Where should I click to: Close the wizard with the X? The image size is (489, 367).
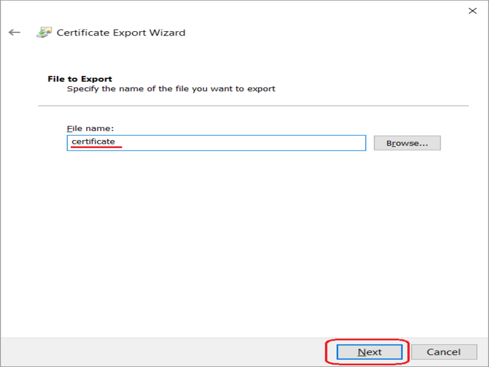coord(472,10)
